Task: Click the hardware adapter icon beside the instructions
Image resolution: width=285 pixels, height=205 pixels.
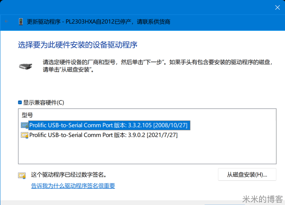Action: point(25,66)
